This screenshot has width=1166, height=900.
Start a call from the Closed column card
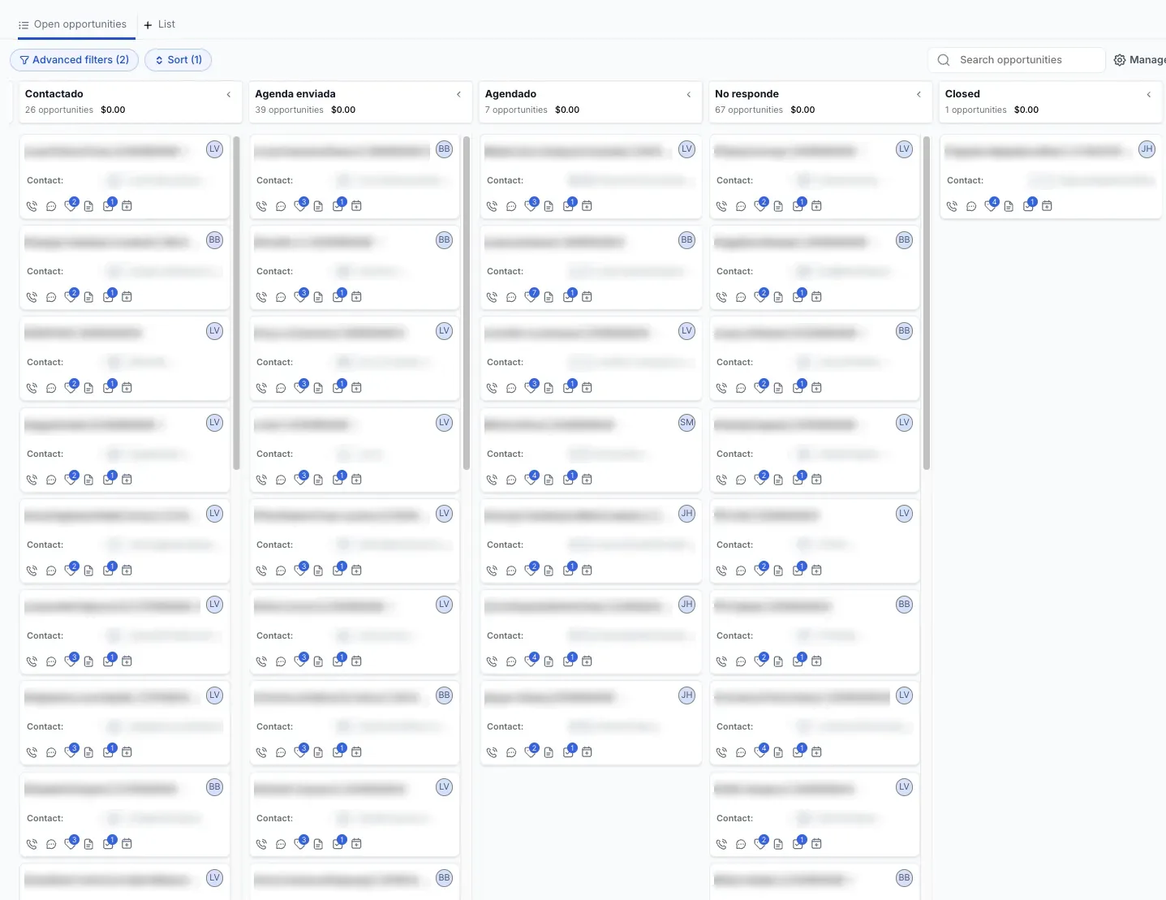(x=952, y=206)
